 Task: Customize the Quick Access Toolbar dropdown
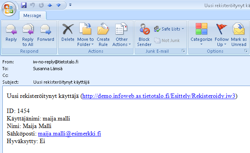70,5
